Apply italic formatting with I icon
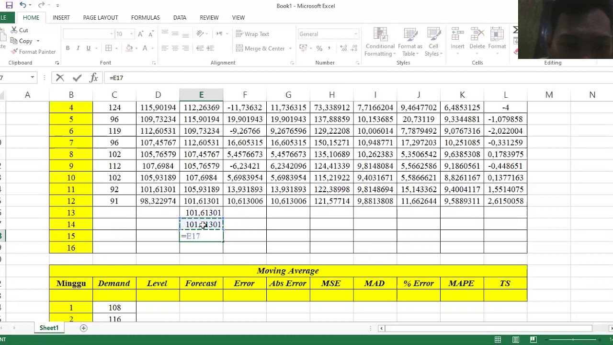Image resolution: width=613 pixels, height=345 pixels. point(78,48)
